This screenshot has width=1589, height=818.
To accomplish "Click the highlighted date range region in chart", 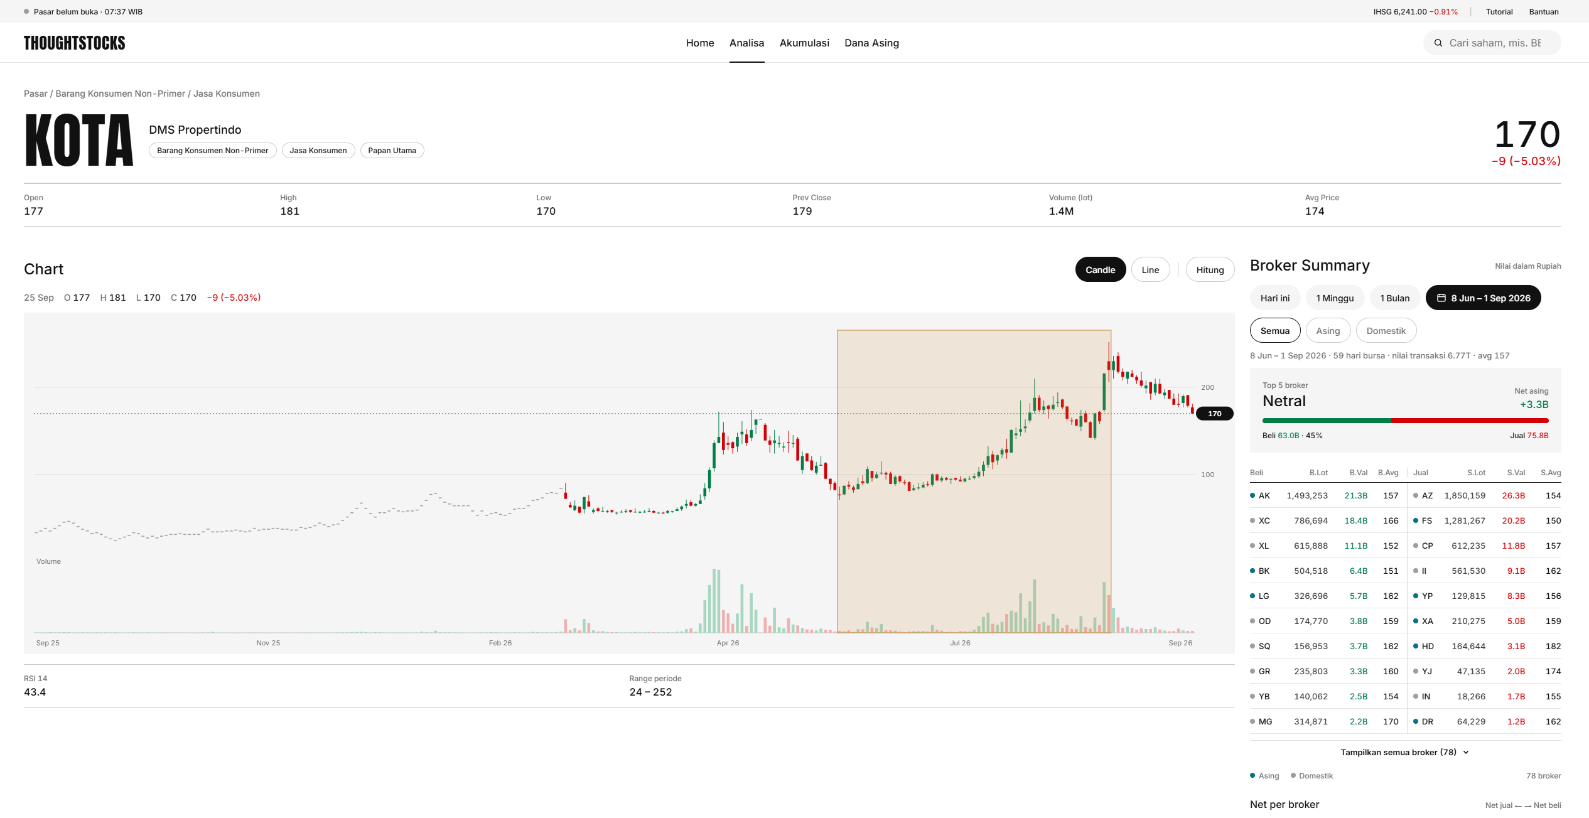I will pyautogui.click(x=974, y=481).
